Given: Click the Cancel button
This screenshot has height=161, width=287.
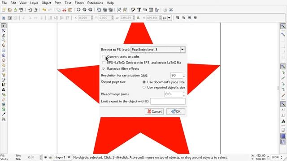Looking at the screenshot, I should click(154, 111).
